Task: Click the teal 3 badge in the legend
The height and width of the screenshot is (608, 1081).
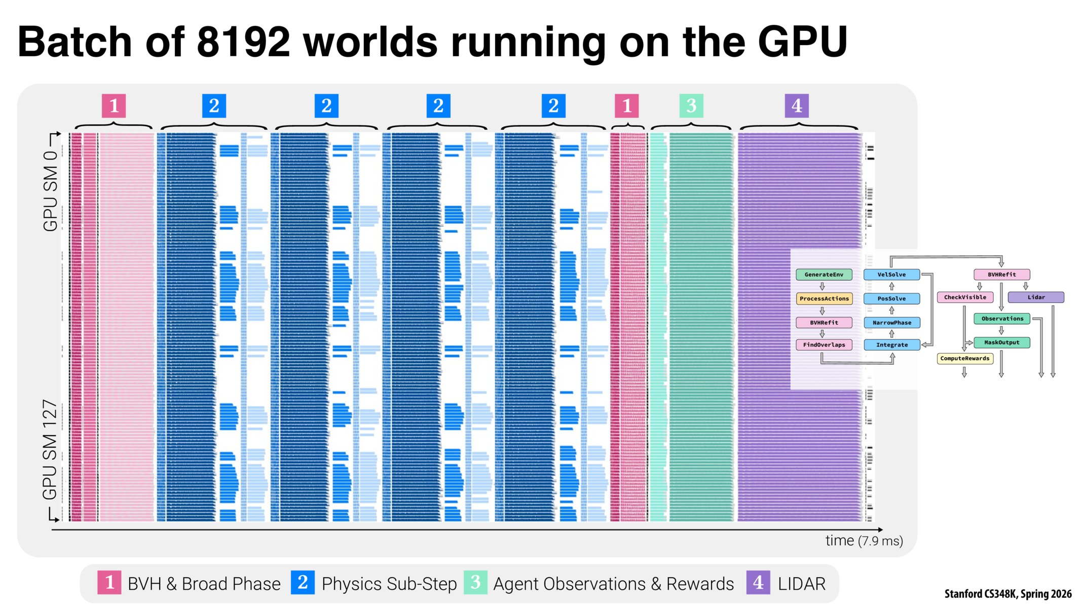Action: tap(475, 582)
